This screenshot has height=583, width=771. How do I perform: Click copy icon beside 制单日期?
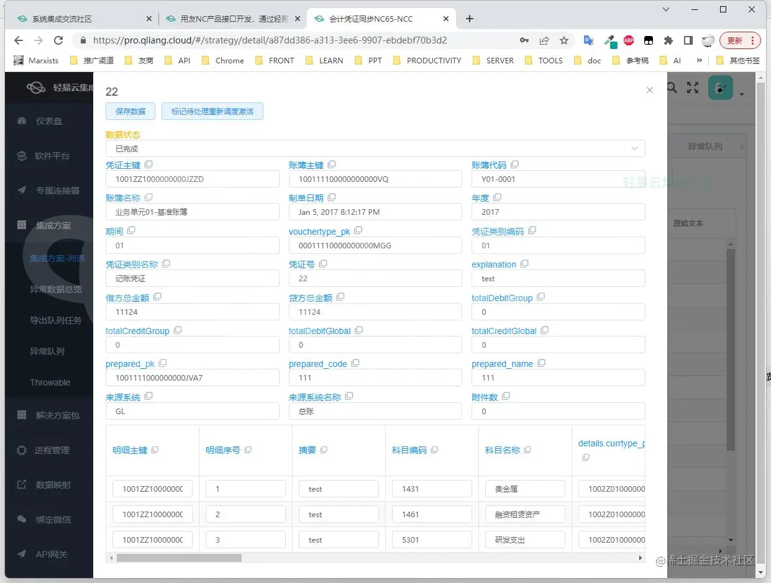pyautogui.click(x=332, y=197)
